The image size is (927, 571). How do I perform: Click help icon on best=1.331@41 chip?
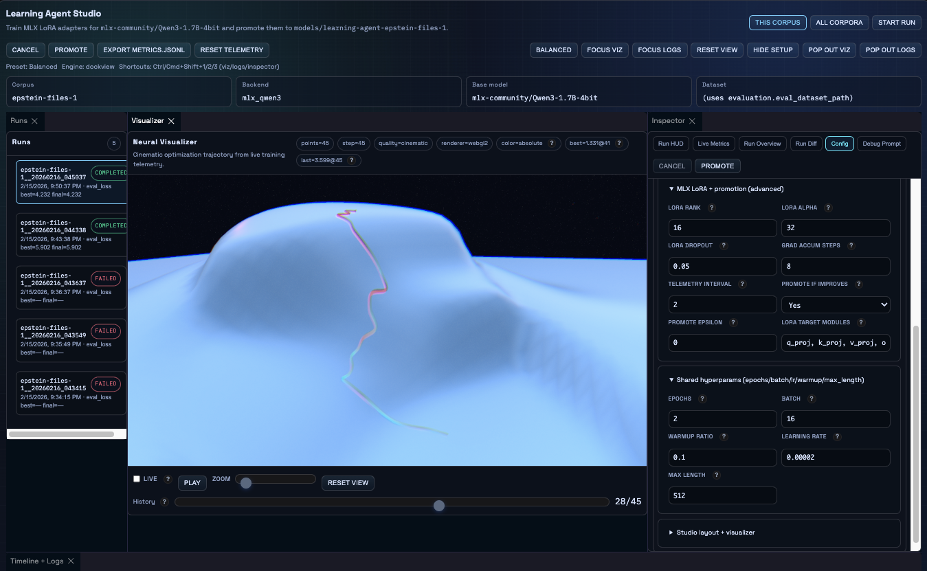pos(618,144)
